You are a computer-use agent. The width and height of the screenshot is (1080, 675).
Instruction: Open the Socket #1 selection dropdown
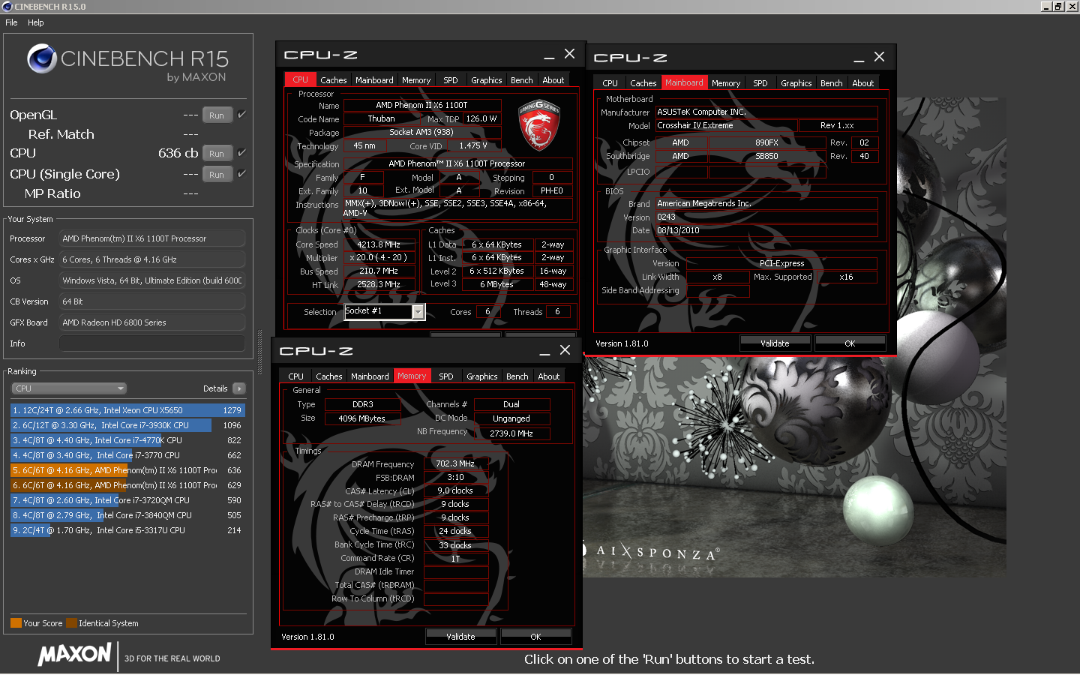pos(385,311)
